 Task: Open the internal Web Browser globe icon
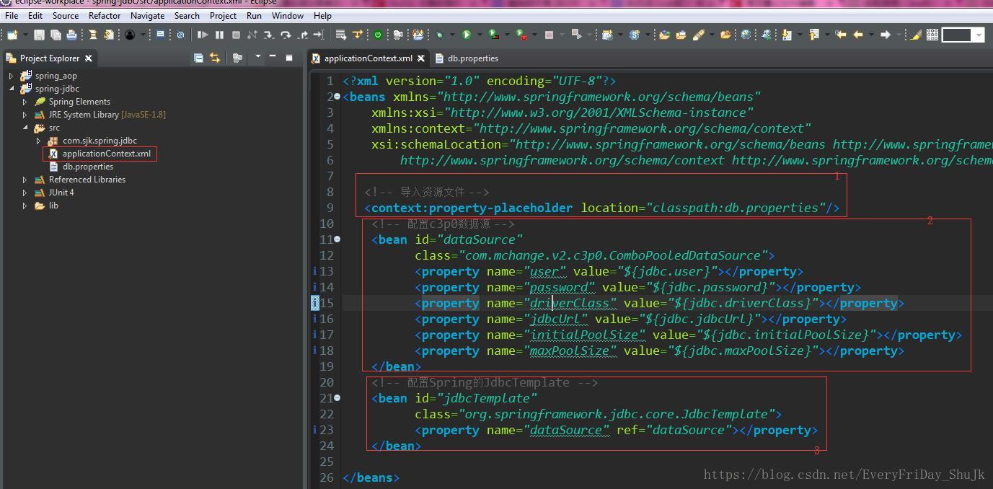[x=746, y=35]
